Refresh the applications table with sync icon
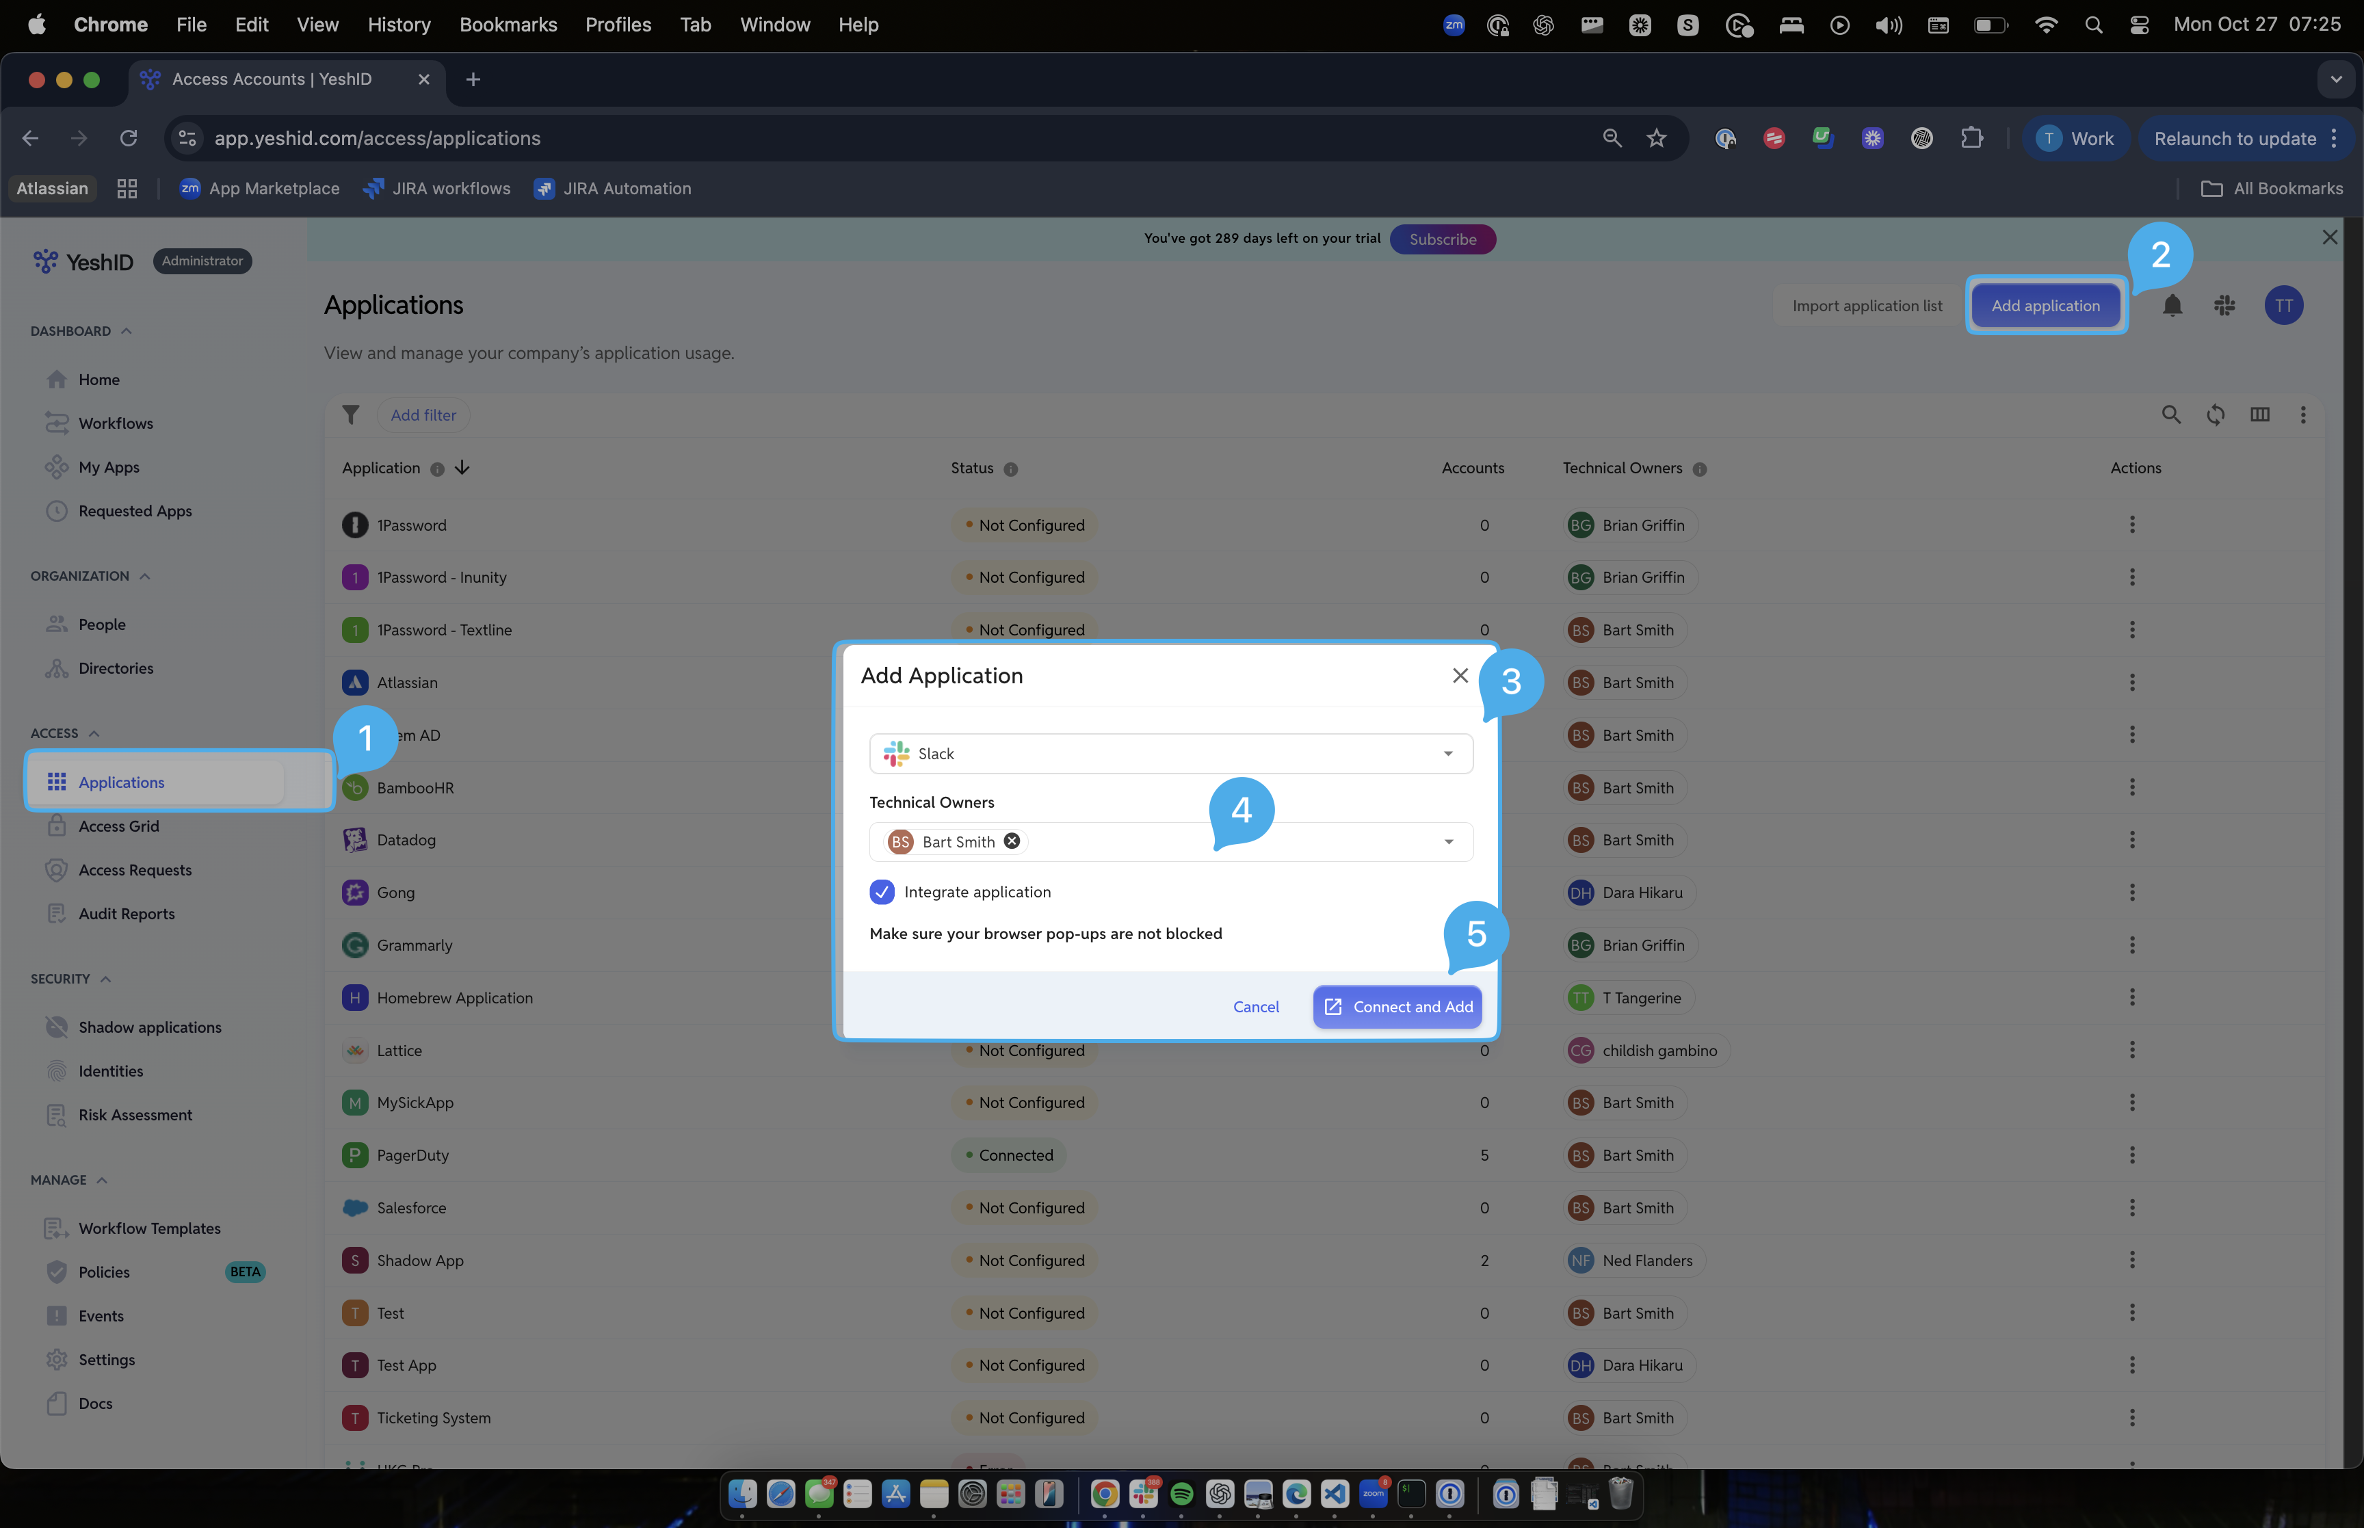 click(x=2215, y=414)
